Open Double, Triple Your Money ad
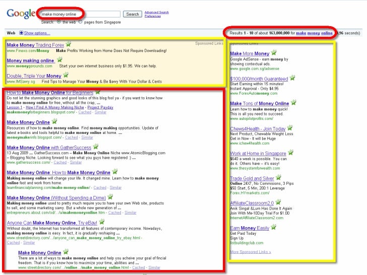This screenshot has height=275, width=367. [x=34, y=76]
